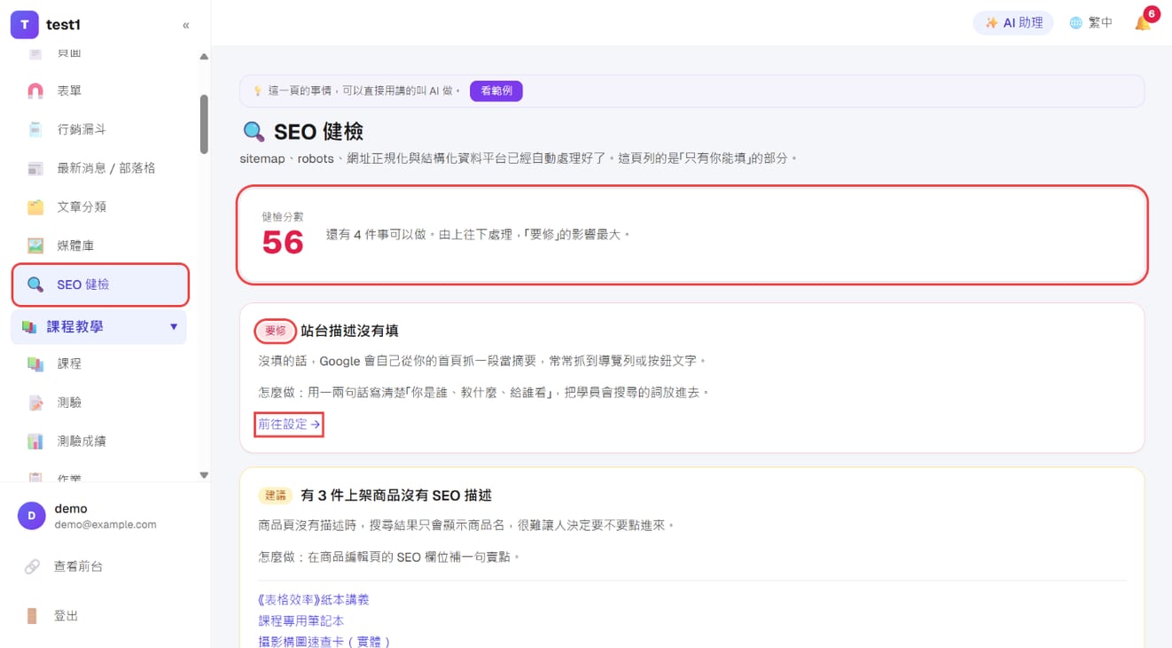Screen dimensions: 1172x648
Task: Click the 行銷漏斗 icon
Action: point(35,129)
